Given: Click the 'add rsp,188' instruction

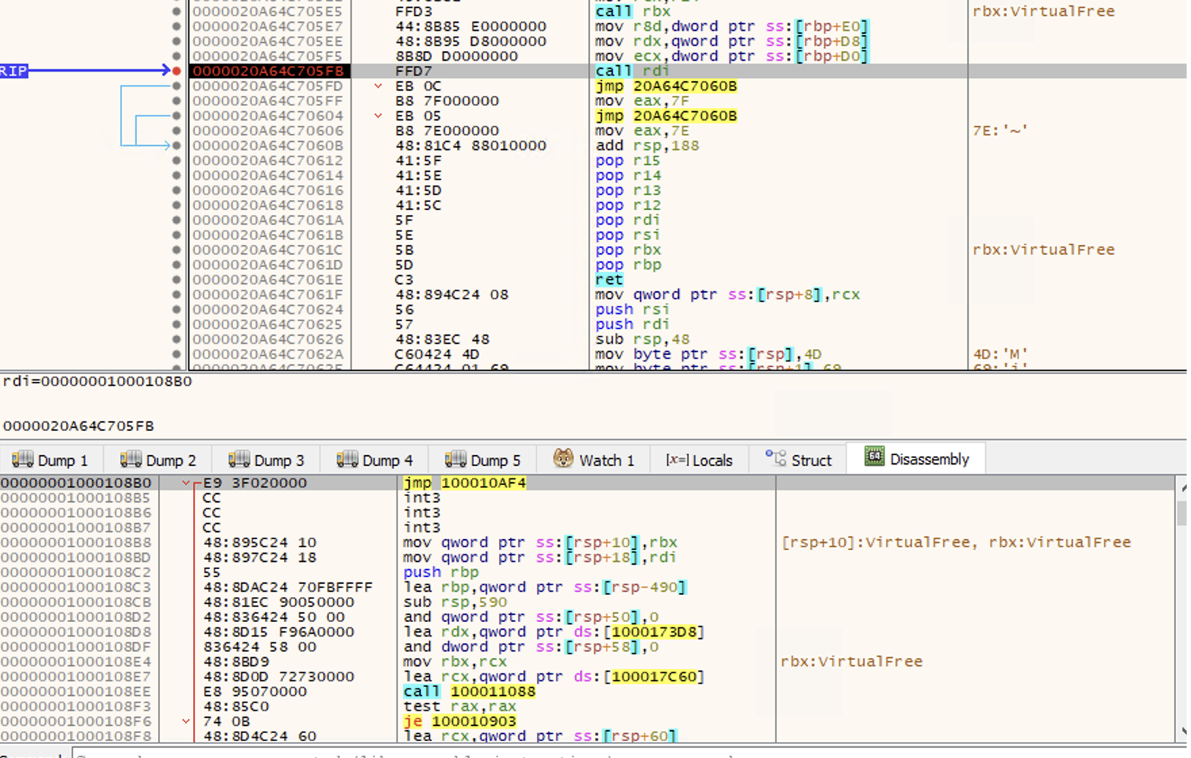Looking at the screenshot, I should (x=647, y=146).
